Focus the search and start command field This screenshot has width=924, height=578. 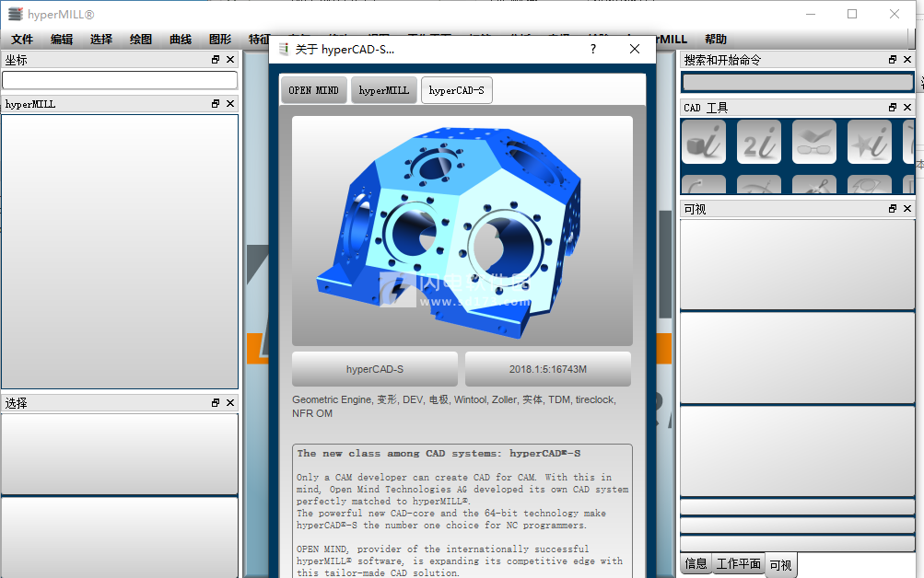coord(798,83)
